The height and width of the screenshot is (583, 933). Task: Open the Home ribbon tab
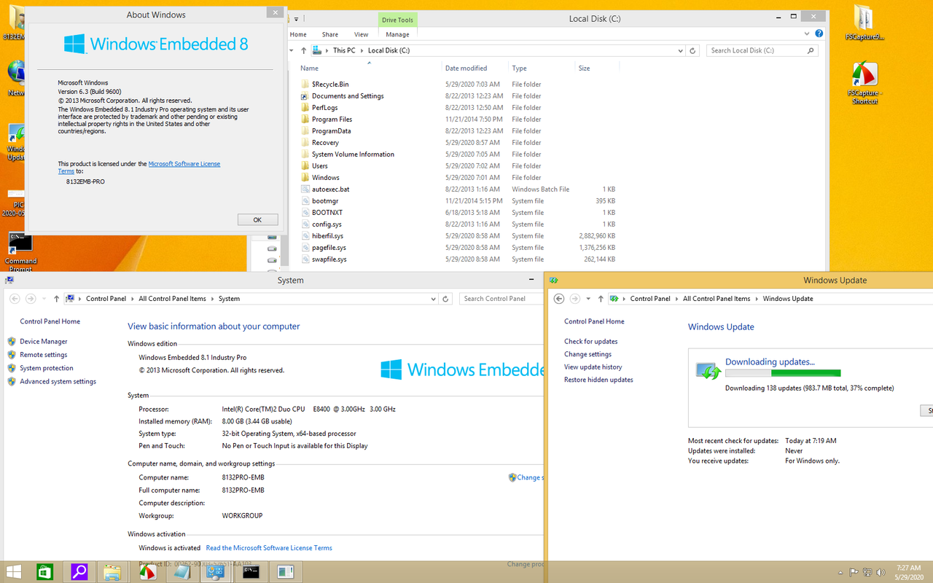coord(298,34)
